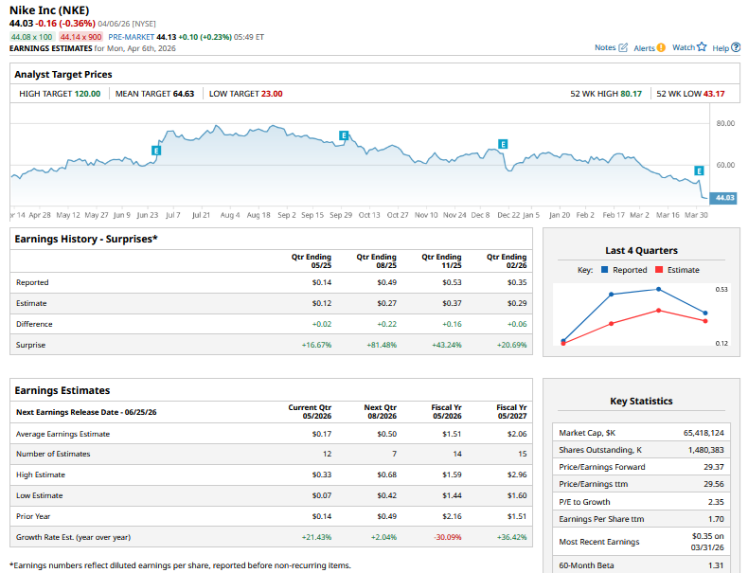Open the Help question mark icon

tap(736, 47)
